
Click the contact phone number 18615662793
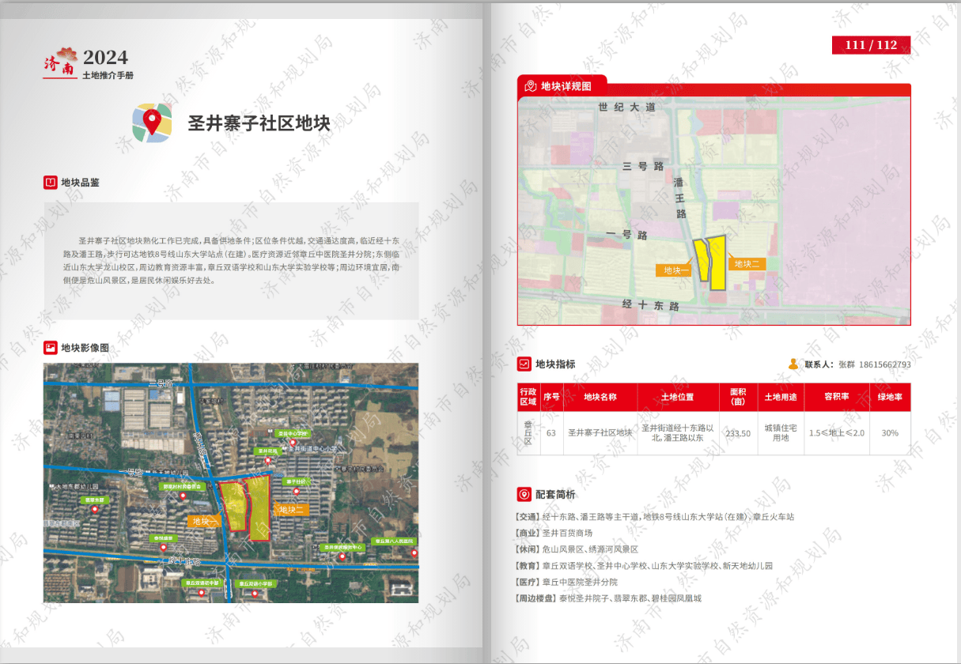pos(884,364)
